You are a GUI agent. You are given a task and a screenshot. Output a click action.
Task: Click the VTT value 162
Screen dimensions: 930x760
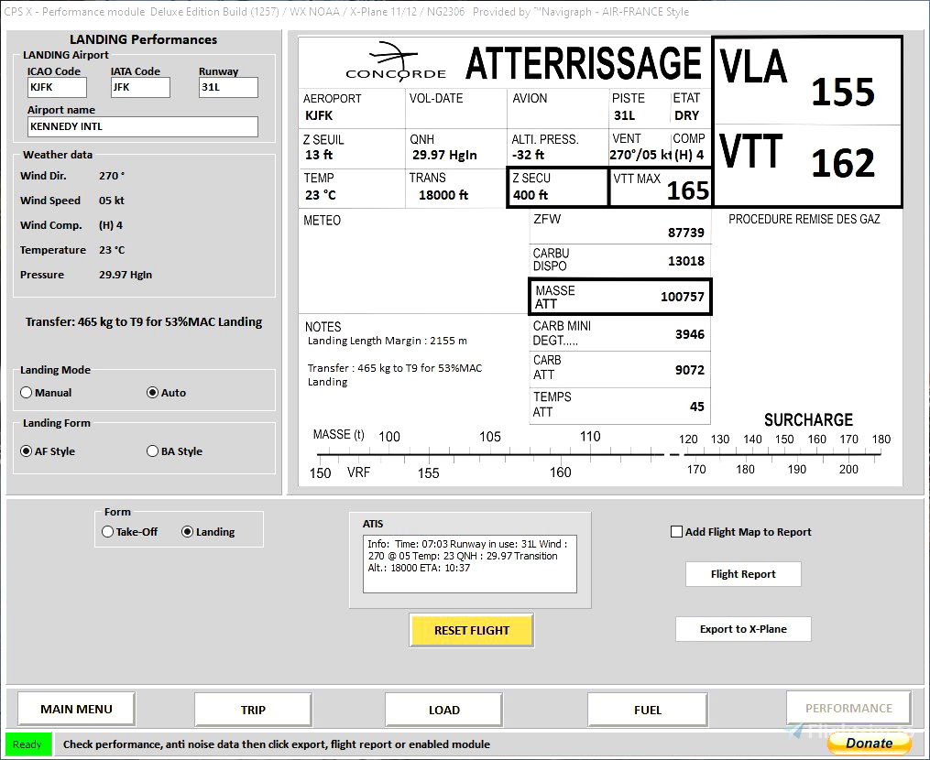click(842, 162)
